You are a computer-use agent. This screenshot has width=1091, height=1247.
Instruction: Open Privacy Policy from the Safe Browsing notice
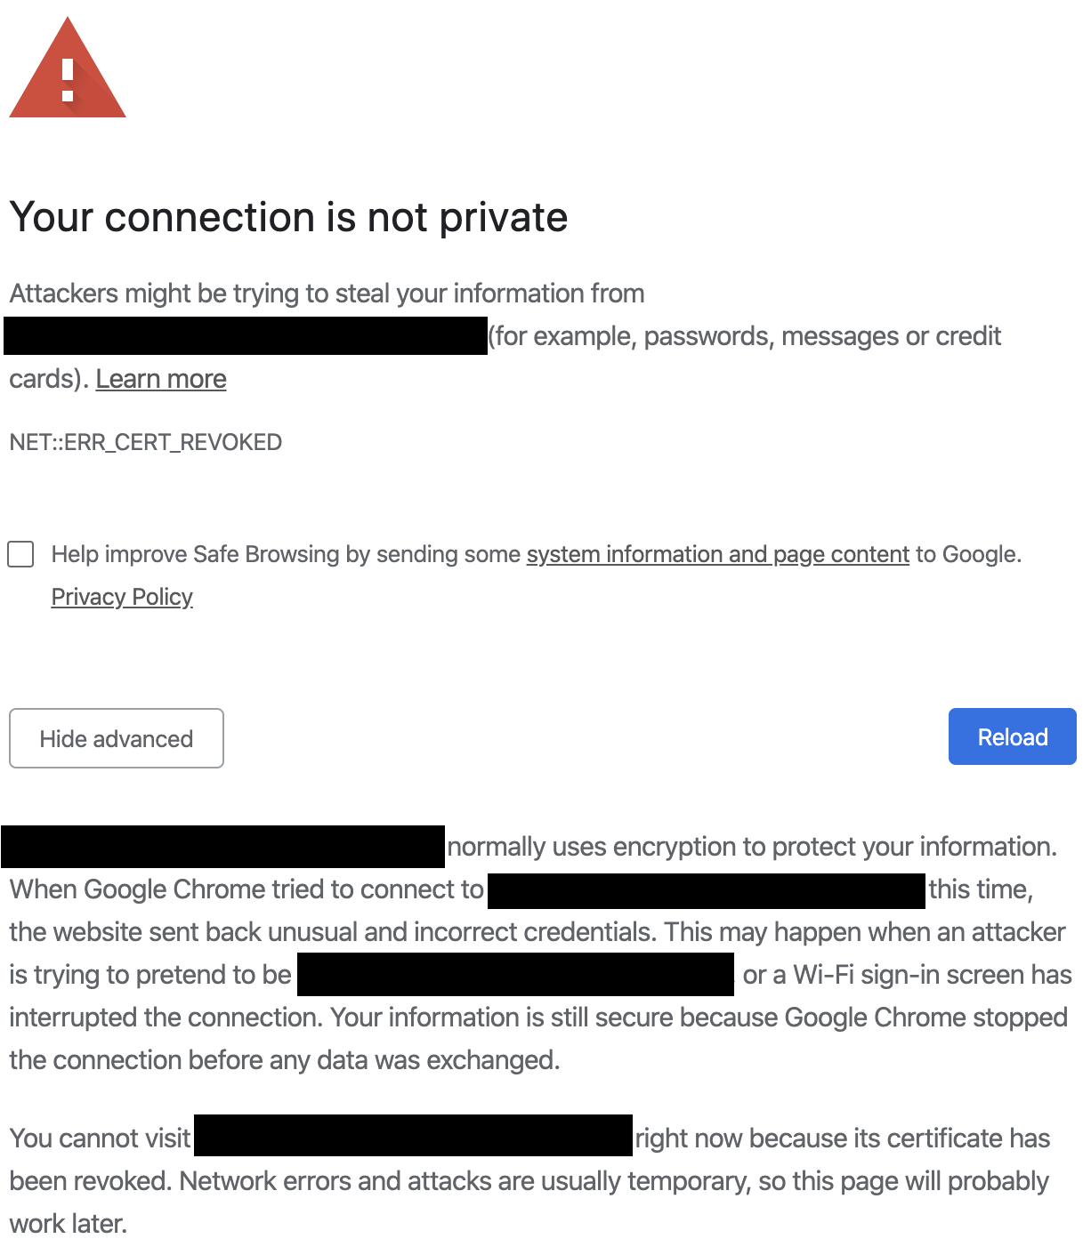[122, 597]
